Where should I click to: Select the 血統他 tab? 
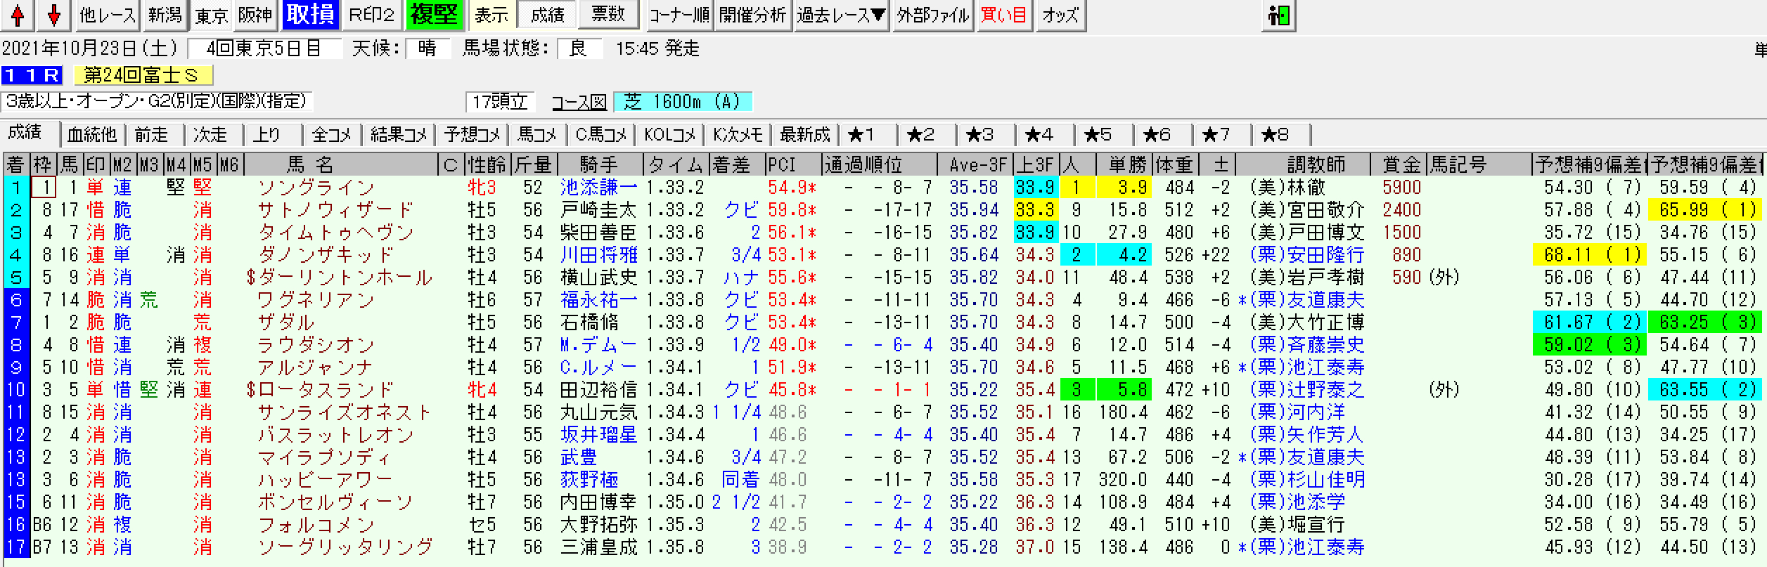click(92, 134)
